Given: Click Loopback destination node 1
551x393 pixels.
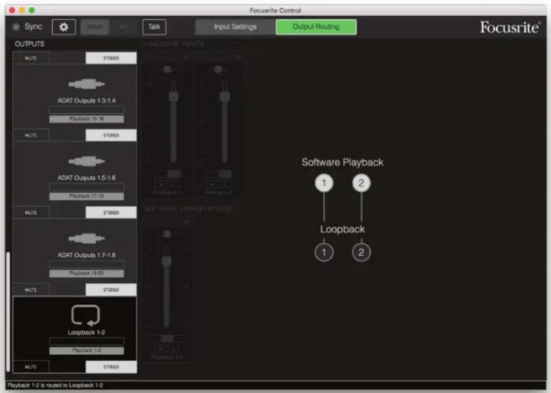Looking at the screenshot, I should [324, 252].
